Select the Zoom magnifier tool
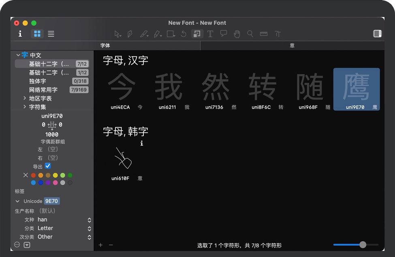The width and height of the screenshot is (395, 257). [250, 34]
